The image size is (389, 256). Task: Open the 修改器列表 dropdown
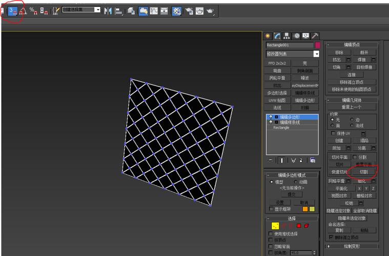pos(316,54)
